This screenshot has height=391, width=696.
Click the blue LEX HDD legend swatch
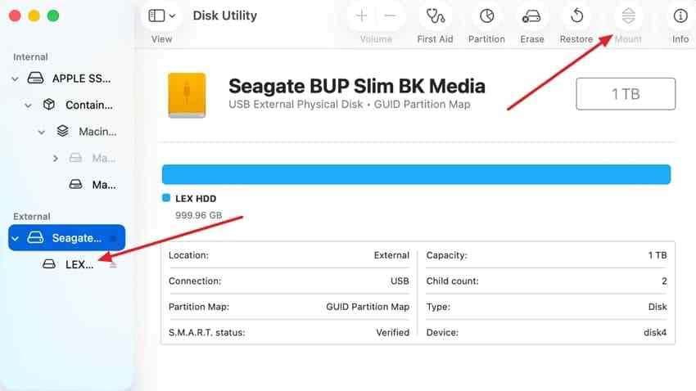click(x=166, y=198)
